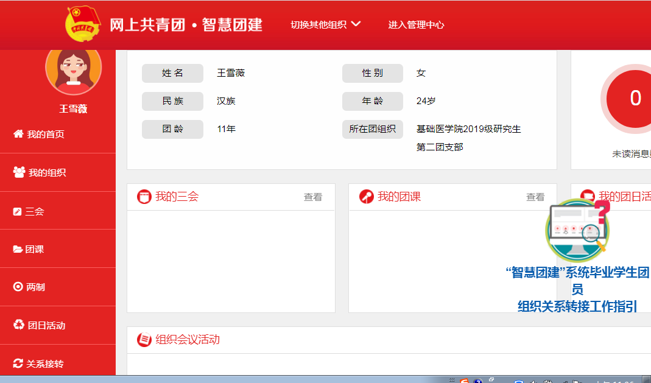Screen dimensions: 651x383
Task: Select 我的组织 in the sidebar menu
Action: [47, 173]
